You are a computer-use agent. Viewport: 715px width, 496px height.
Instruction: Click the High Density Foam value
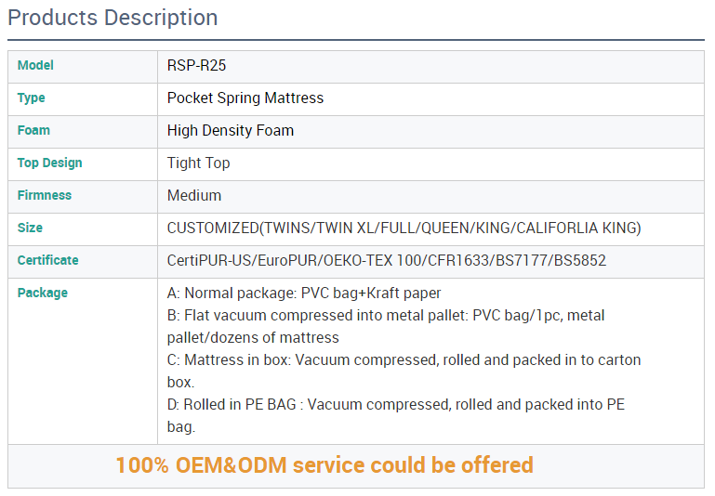click(231, 131)
